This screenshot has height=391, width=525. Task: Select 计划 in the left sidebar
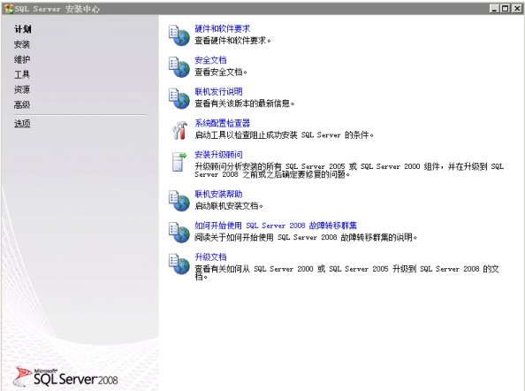tap(22, 29)
